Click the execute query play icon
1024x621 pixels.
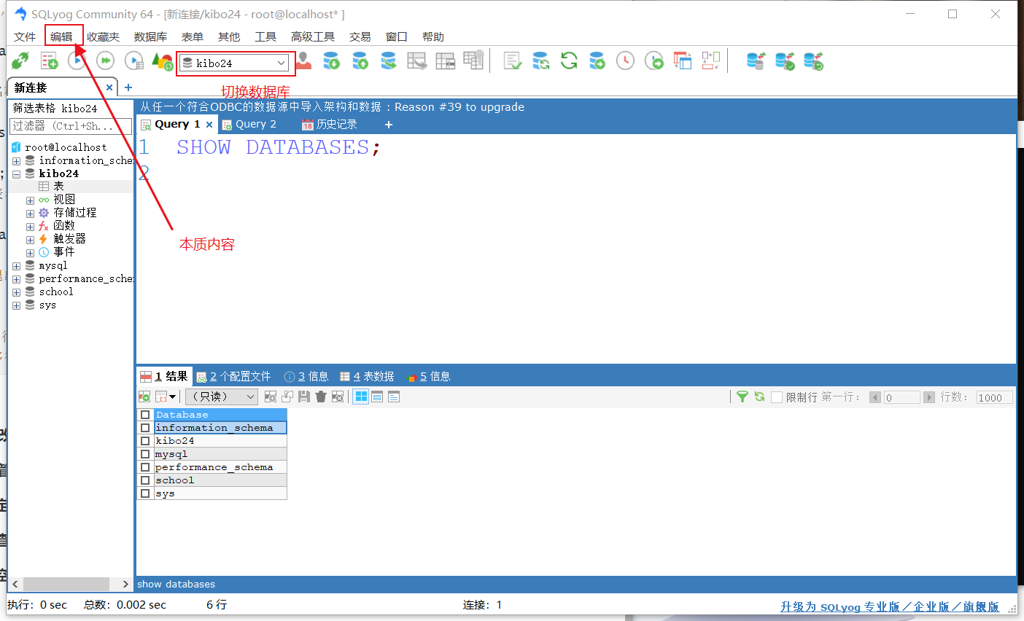[77, 61]
